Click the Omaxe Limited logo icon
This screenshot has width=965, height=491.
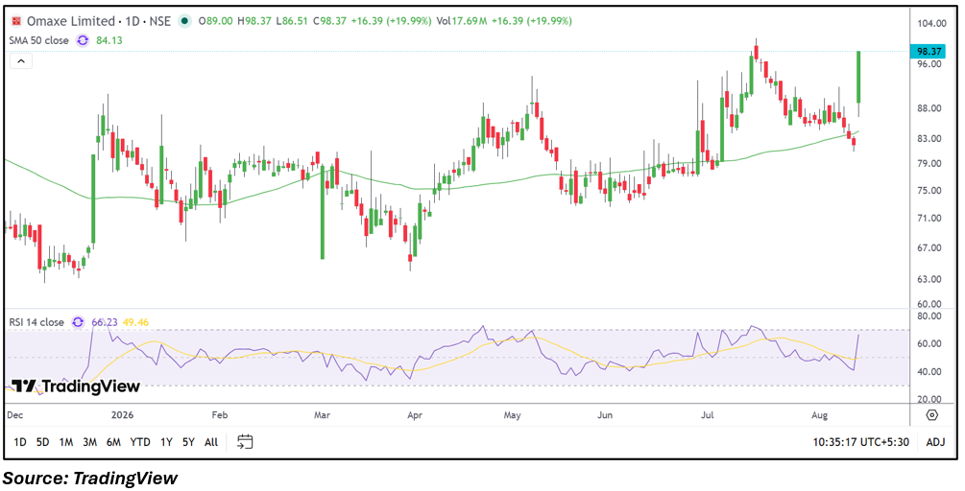click(16, 21)
